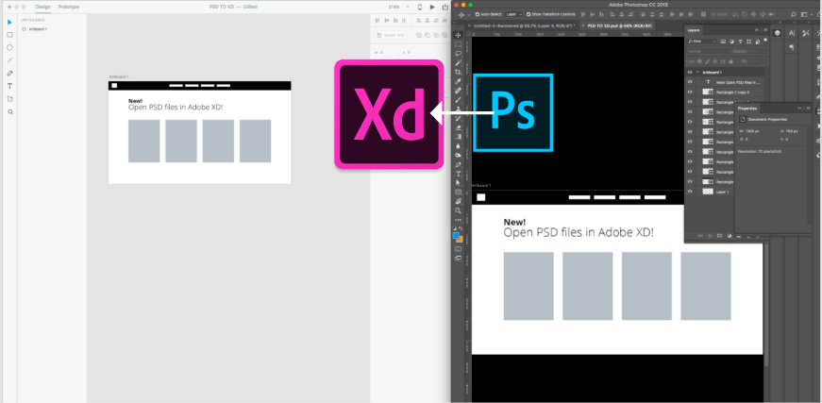This screenshot has width=822, height=403.
Task: Select Photoshop Crop tool
Action: [x=458, y=72]
